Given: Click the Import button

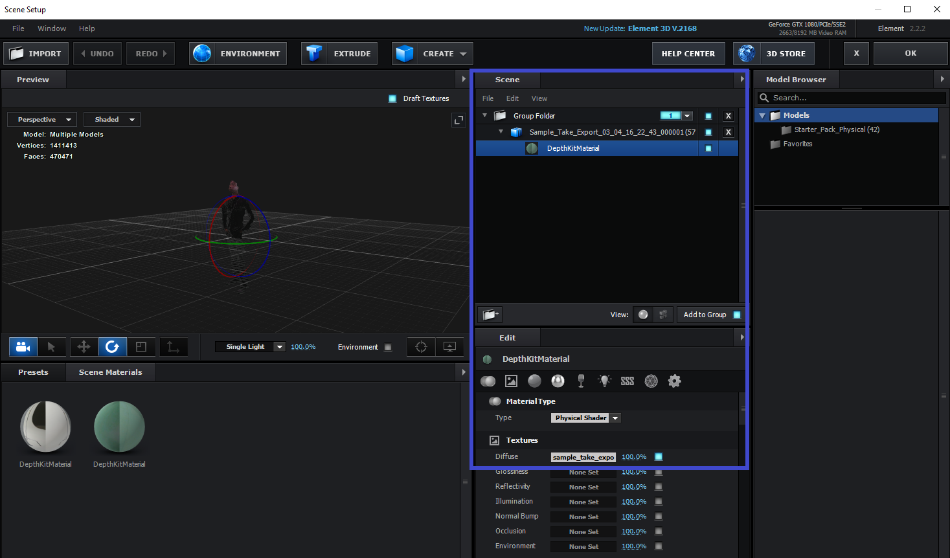Looking at the screenshot, I should tap(36, 54).
